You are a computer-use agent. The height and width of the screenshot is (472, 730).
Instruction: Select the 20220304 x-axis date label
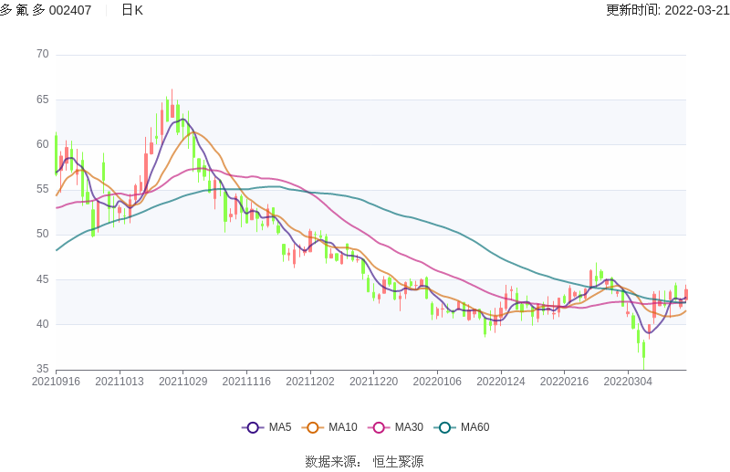pos(628,382)
